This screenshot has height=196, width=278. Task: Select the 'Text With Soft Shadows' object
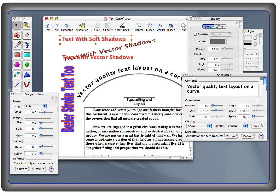coord(96,40)
